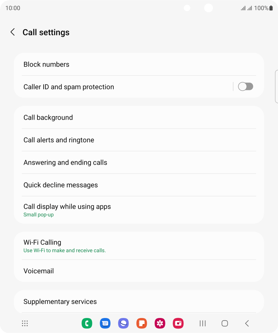Viewport: 278px width, 333px height.
Task: Open the Messages app in the dock
Action: (105, 323)
